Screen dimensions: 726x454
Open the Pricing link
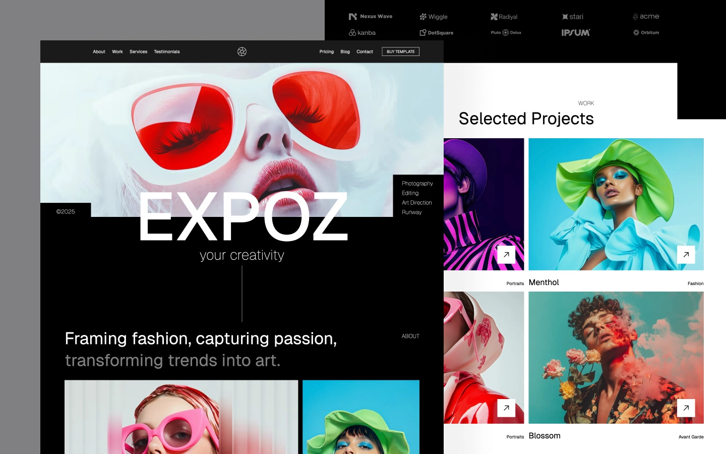tap(326, 51)
